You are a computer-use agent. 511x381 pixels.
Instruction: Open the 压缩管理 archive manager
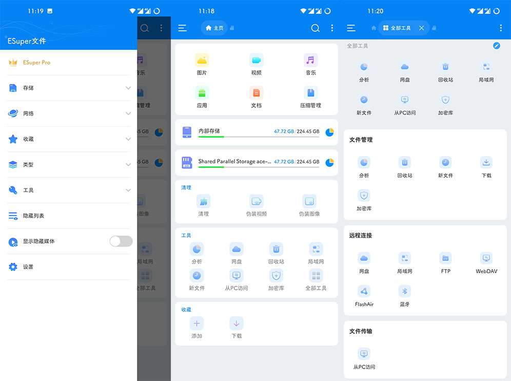pyautogui.click(x=310, y=93)
